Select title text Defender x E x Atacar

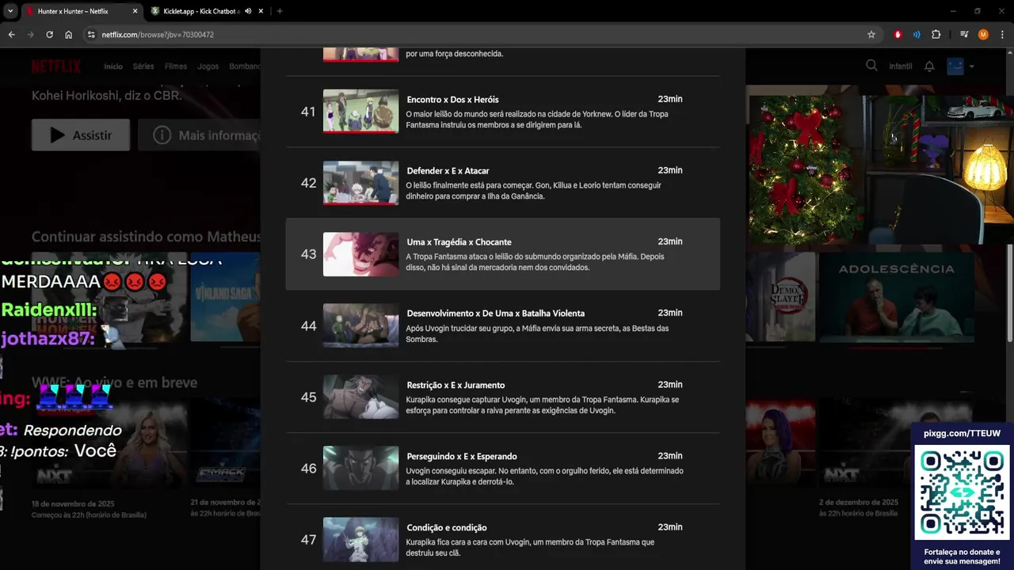click(448, 171)
